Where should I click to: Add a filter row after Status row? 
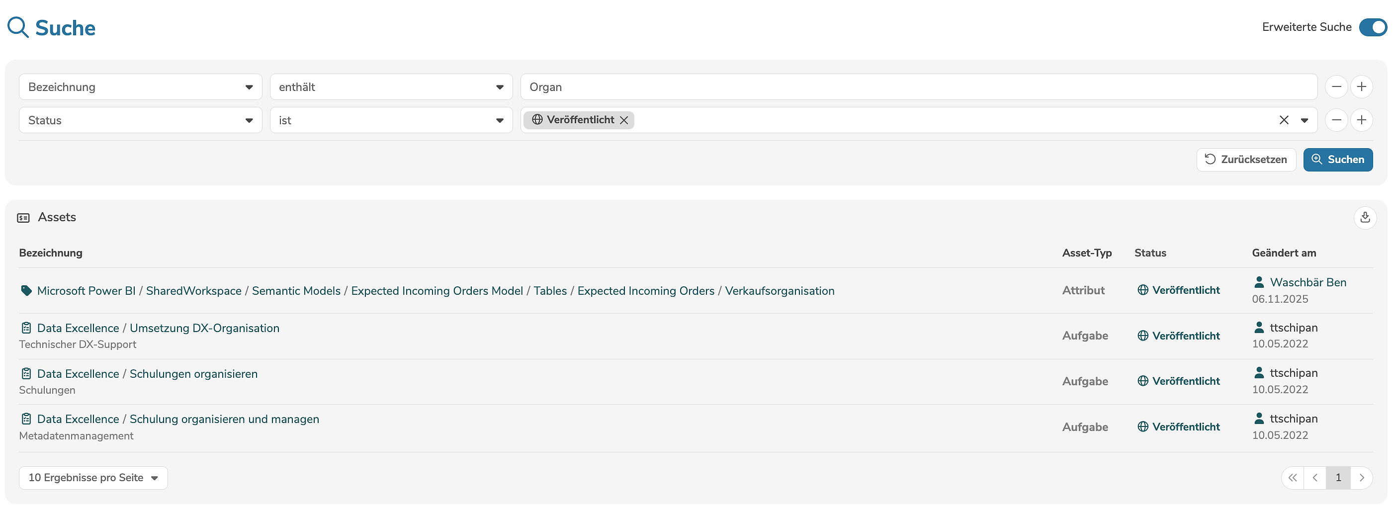coord(1362,120)
